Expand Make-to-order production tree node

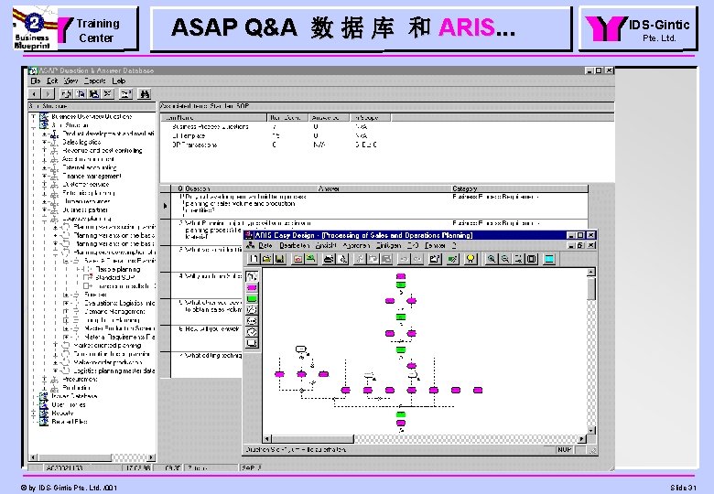tap(55, 362)
